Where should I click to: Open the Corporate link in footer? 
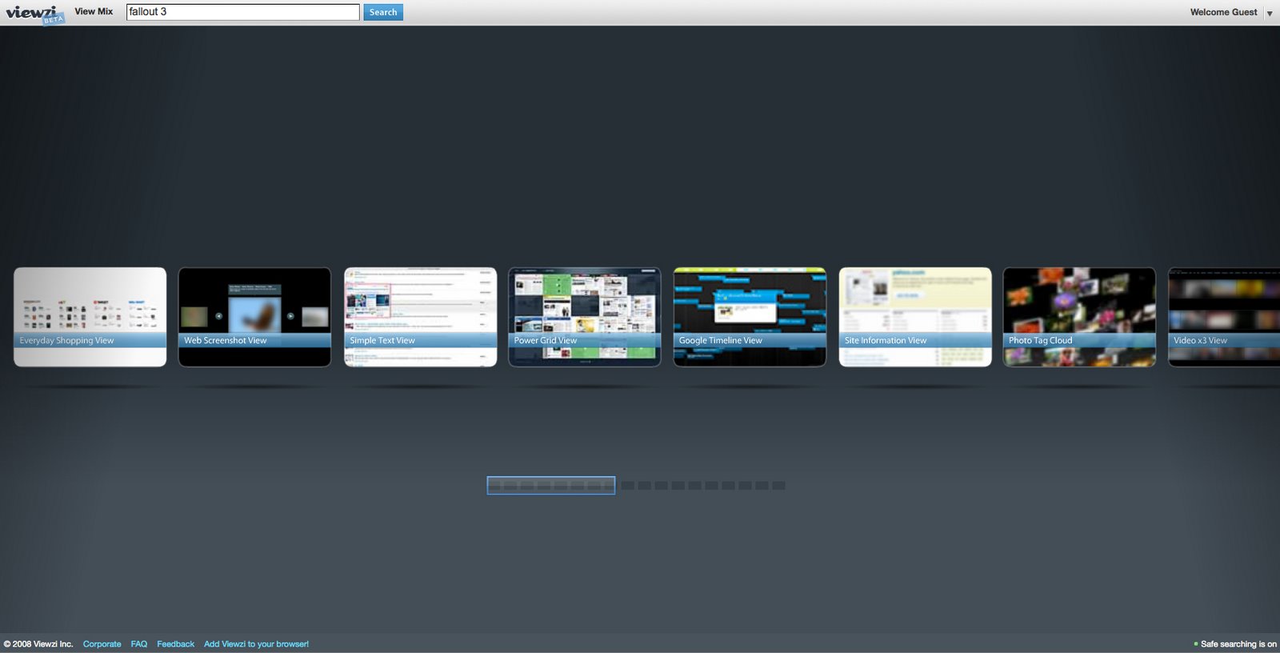point(102,644)
